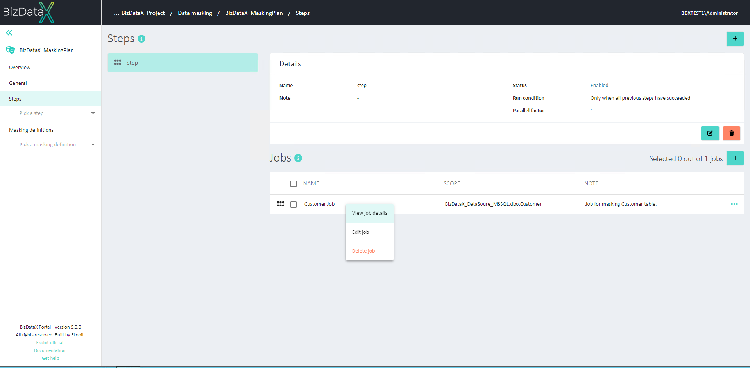Select Steps in the sidebar

50,99
